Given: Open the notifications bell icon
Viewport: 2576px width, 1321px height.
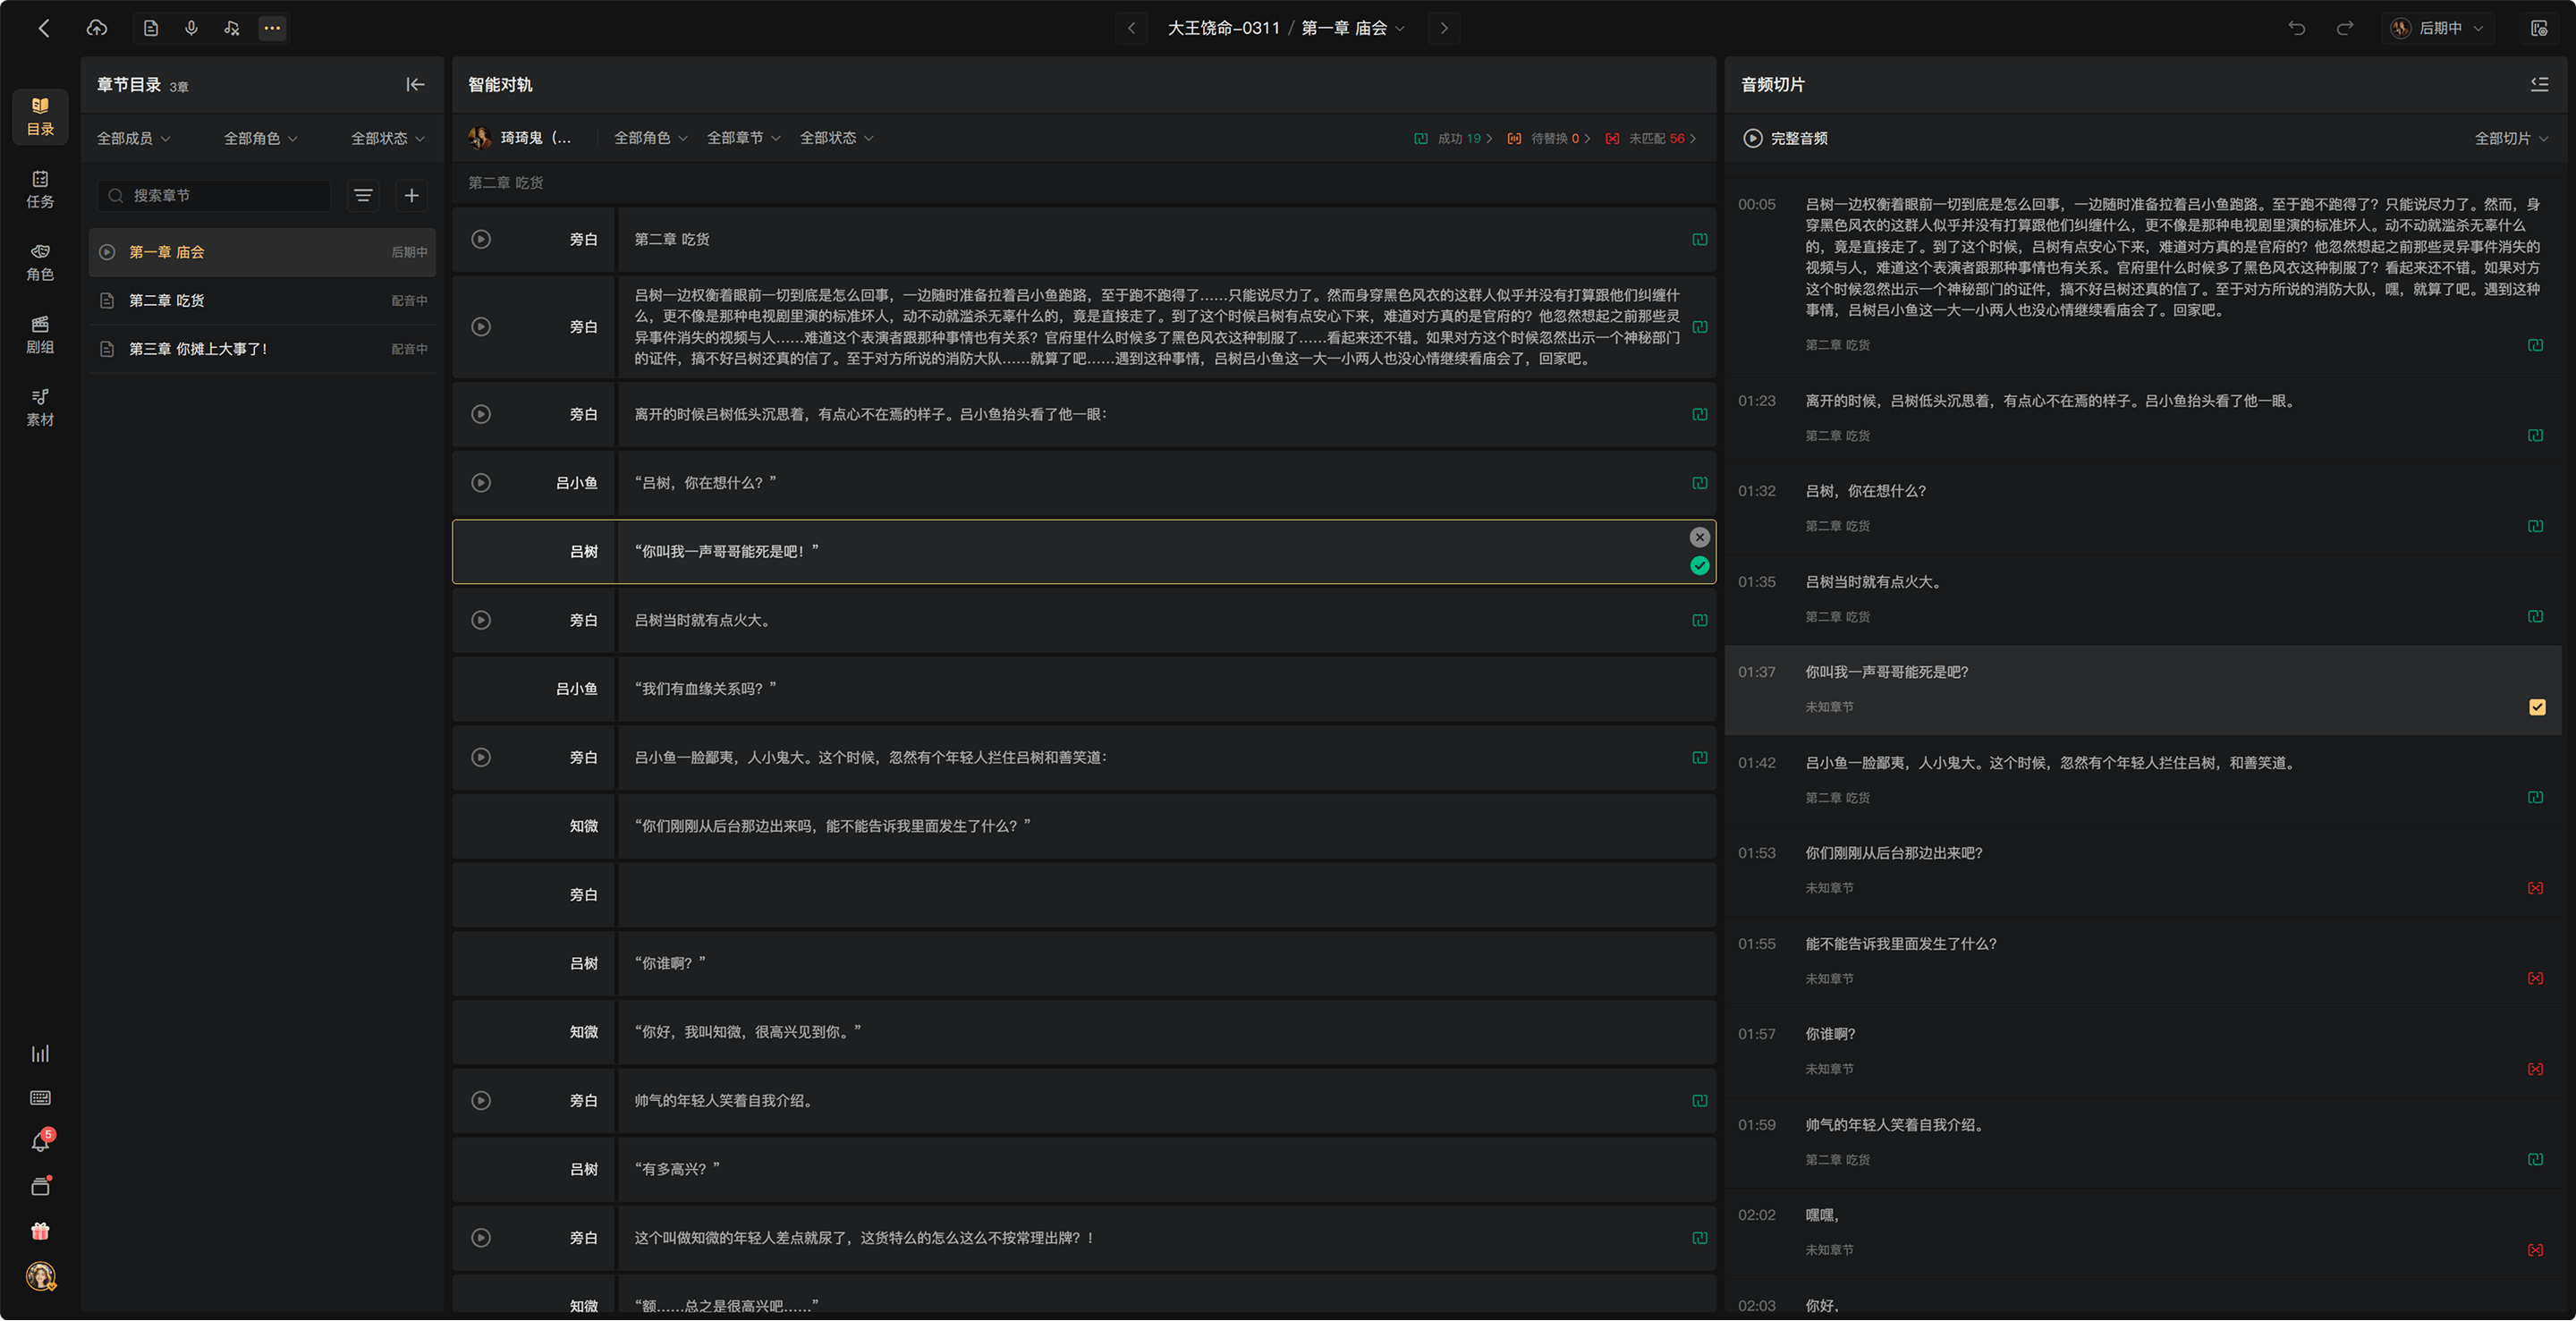Looking at the screenshot, I should click(x=40, y=1142).
